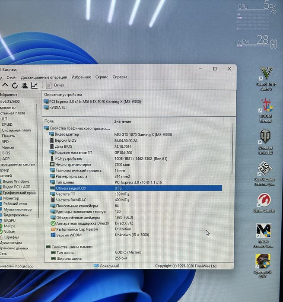This screenshot has width=283, height=302.
Task: Launch Game Center desktop shortcut
Action: (264, 203)
